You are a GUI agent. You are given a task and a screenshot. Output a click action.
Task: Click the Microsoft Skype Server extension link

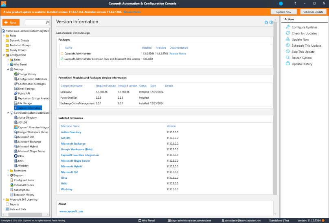click(x=75, y=160)
